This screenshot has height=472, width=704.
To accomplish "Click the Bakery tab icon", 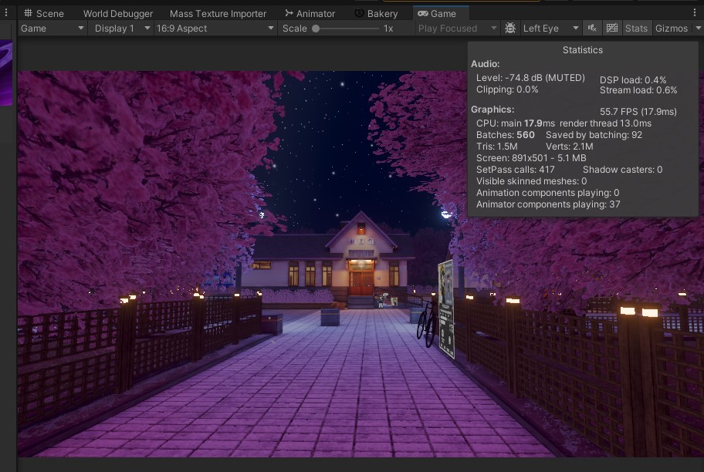I will (359, 13).
